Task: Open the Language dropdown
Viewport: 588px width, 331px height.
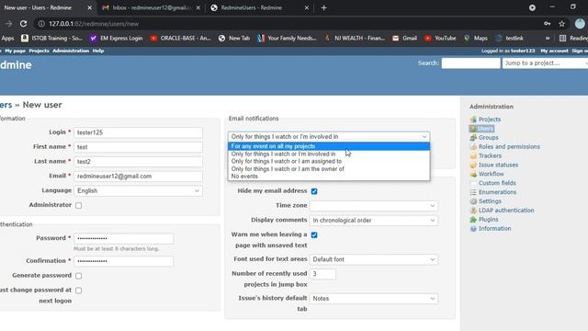Action: coord(138,190)
